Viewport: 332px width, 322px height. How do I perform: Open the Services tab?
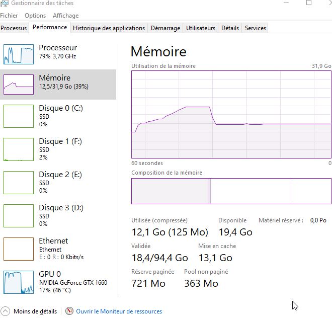tap(255, 28)
